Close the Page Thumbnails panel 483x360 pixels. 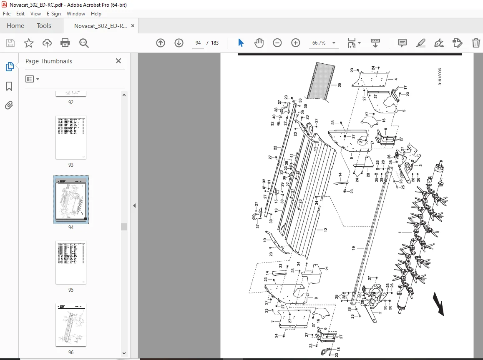[x=118, y=61]
